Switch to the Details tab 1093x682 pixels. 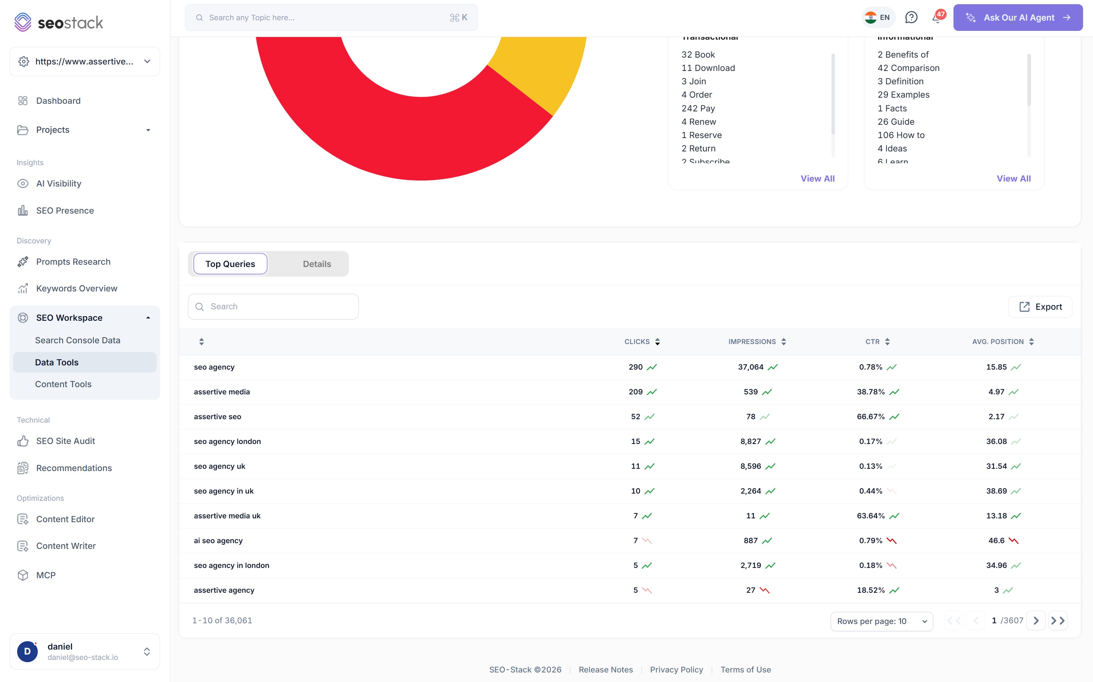(317, 264)
